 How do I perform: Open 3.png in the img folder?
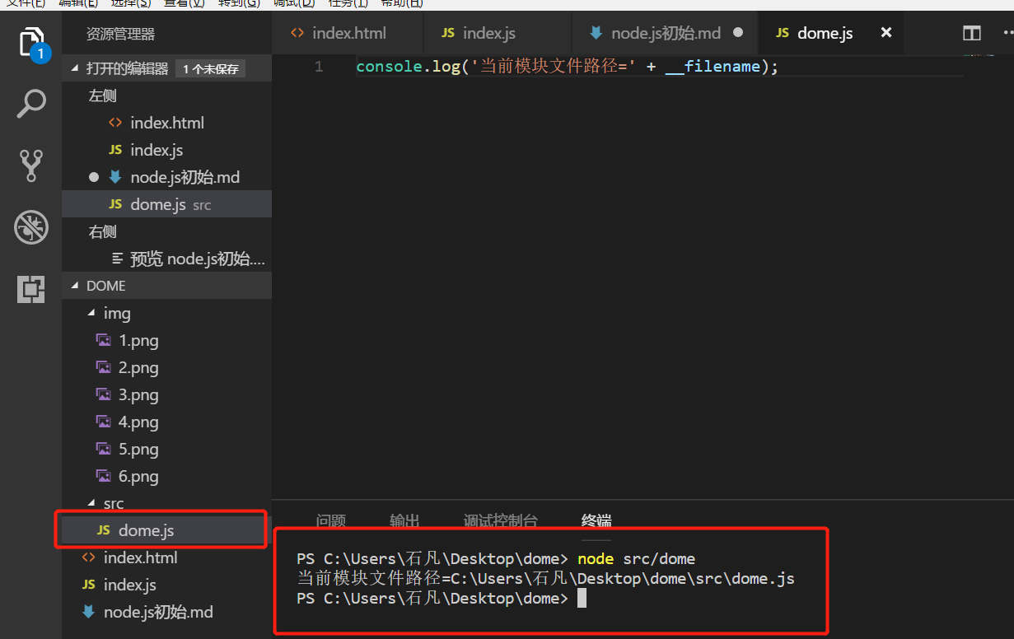point(138,395)
